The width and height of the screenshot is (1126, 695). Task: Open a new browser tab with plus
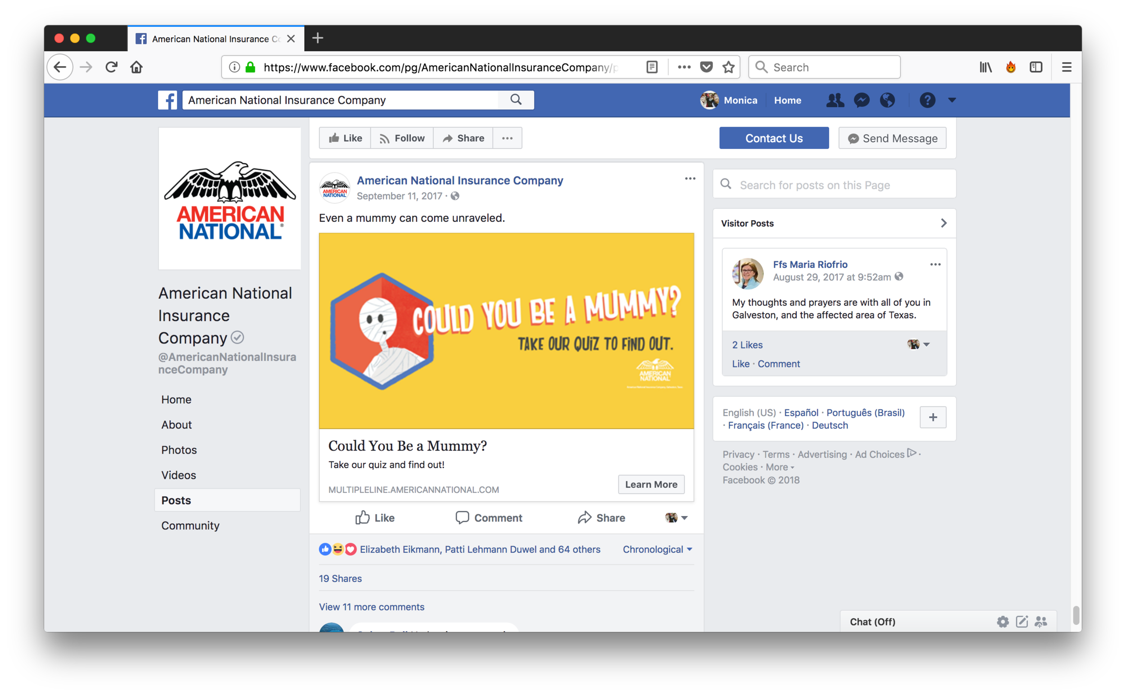(x=318, y=38)
